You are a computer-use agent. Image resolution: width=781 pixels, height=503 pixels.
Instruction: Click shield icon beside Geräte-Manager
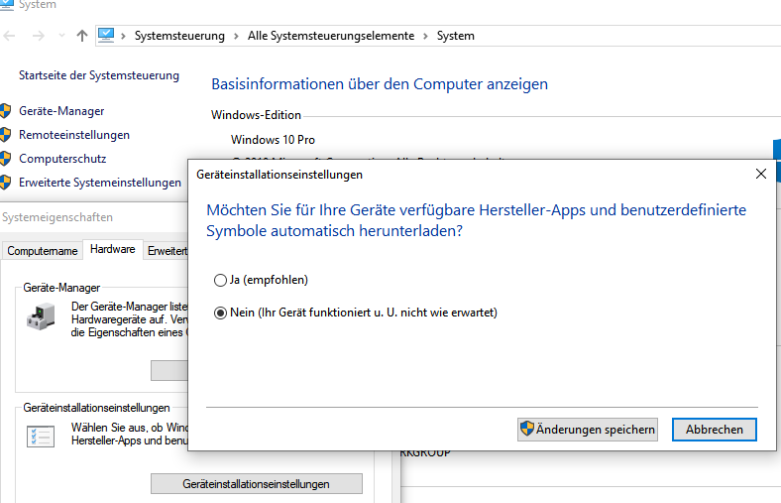pos(5,111)
